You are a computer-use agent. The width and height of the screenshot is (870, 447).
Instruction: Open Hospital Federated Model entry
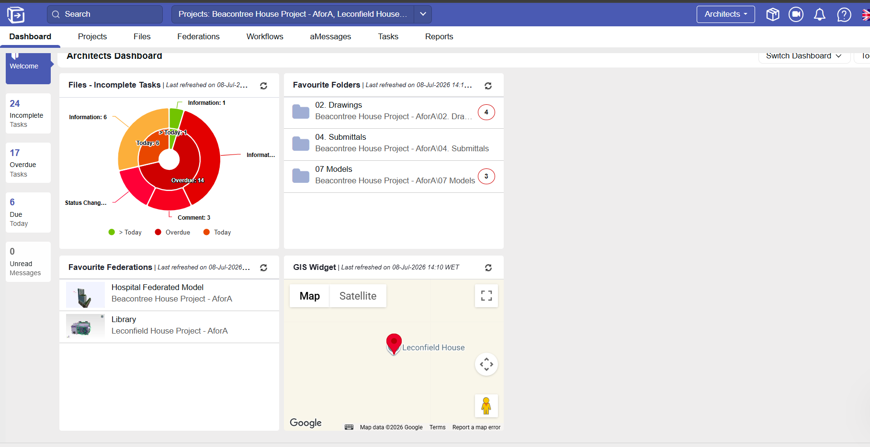coord(169,295)
